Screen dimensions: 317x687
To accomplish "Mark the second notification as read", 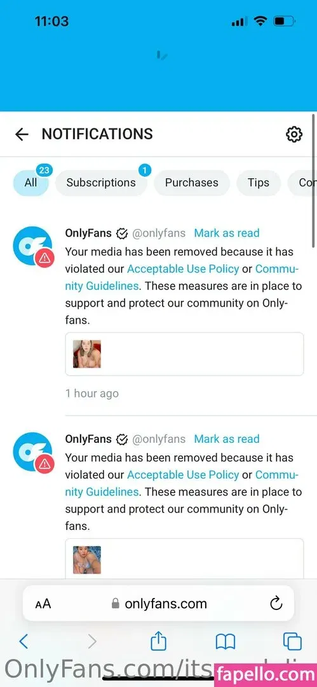I will (227, 439).
